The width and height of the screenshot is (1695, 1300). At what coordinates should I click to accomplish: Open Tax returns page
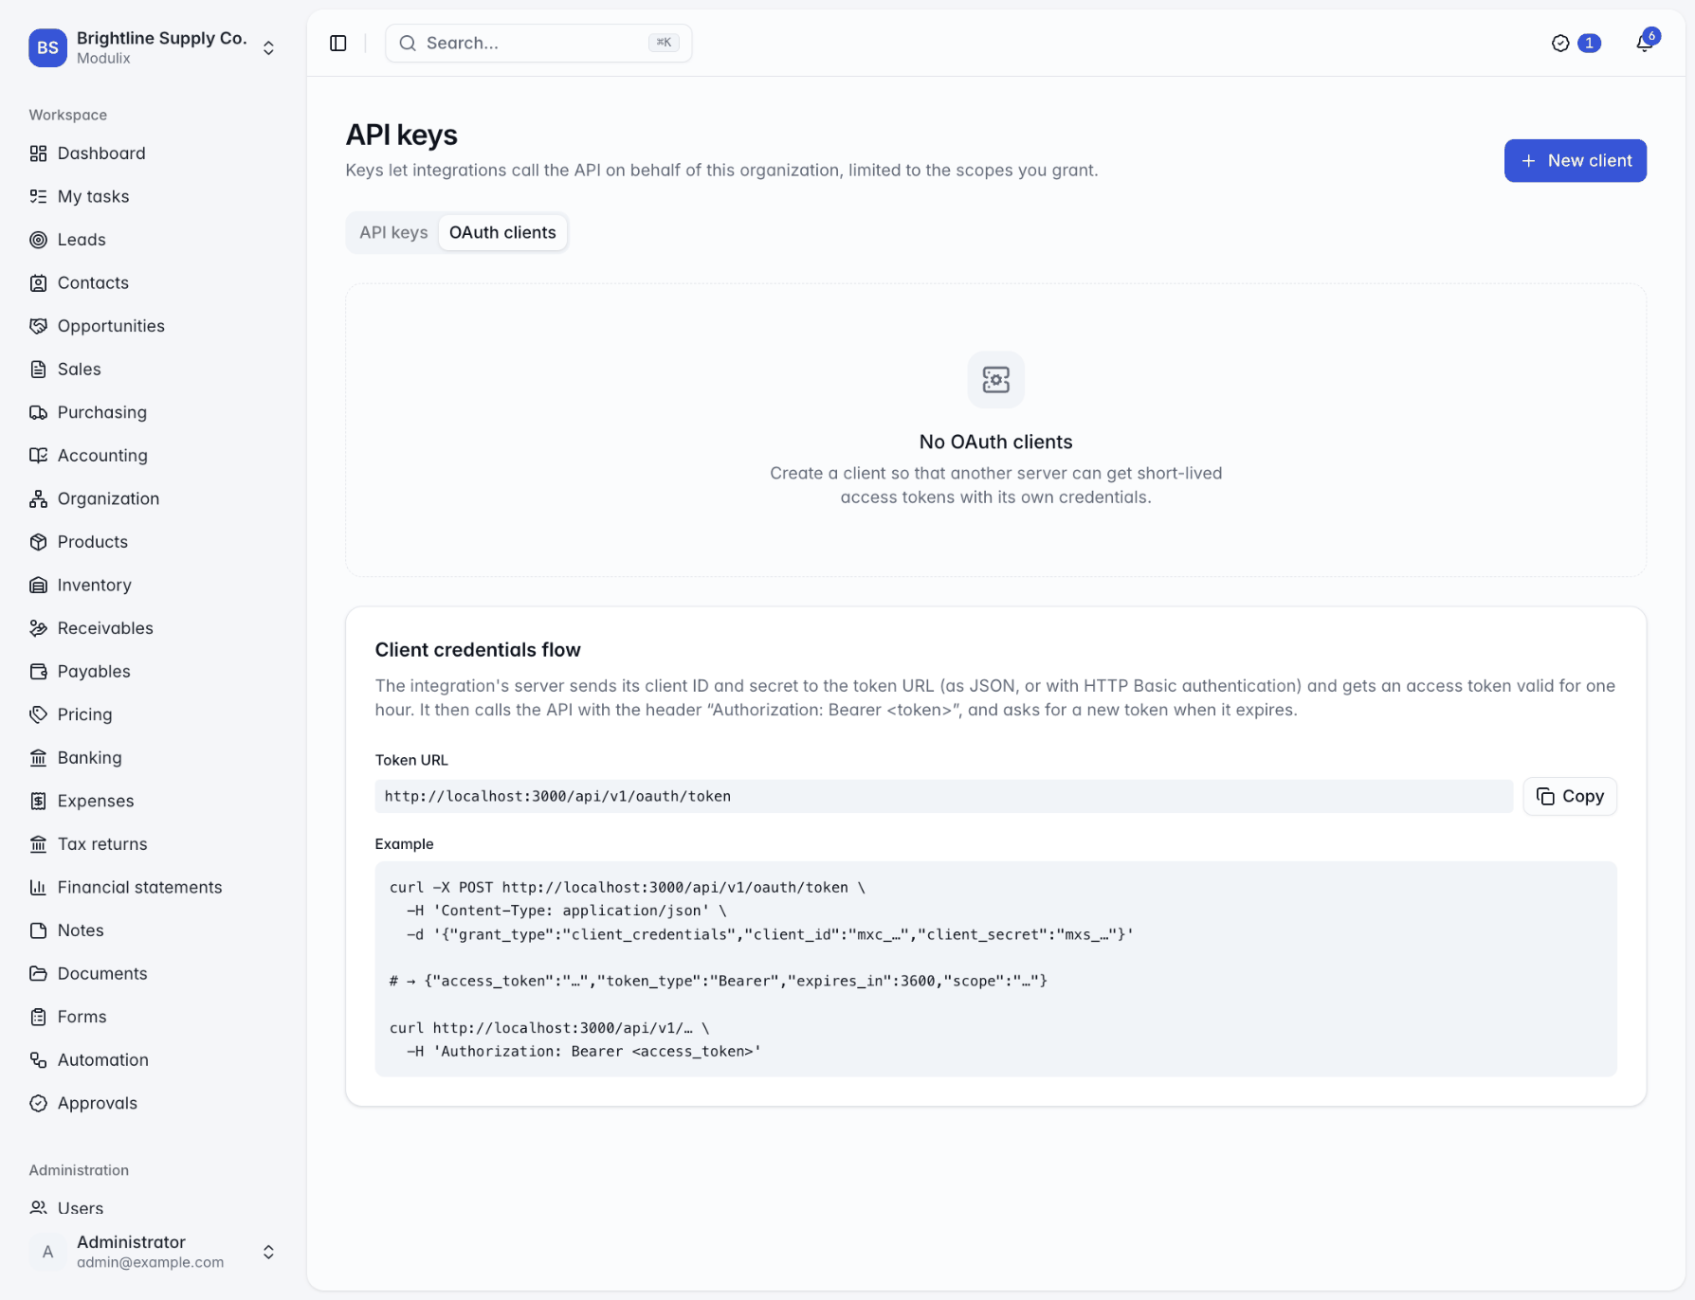[x=154, y=843]
